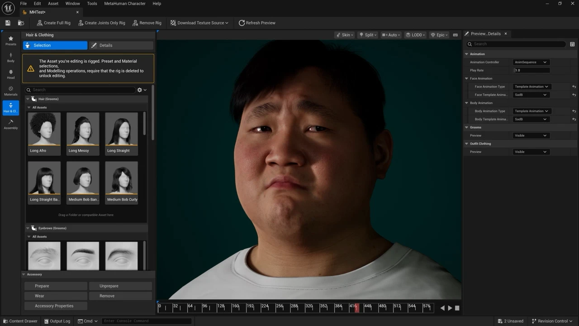579x326 pixels.
Task: Switch to the Details toggle tab
Action: click(121, 45)
